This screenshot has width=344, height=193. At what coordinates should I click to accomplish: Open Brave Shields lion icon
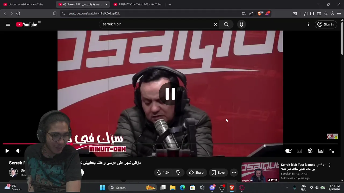[260, 13]
